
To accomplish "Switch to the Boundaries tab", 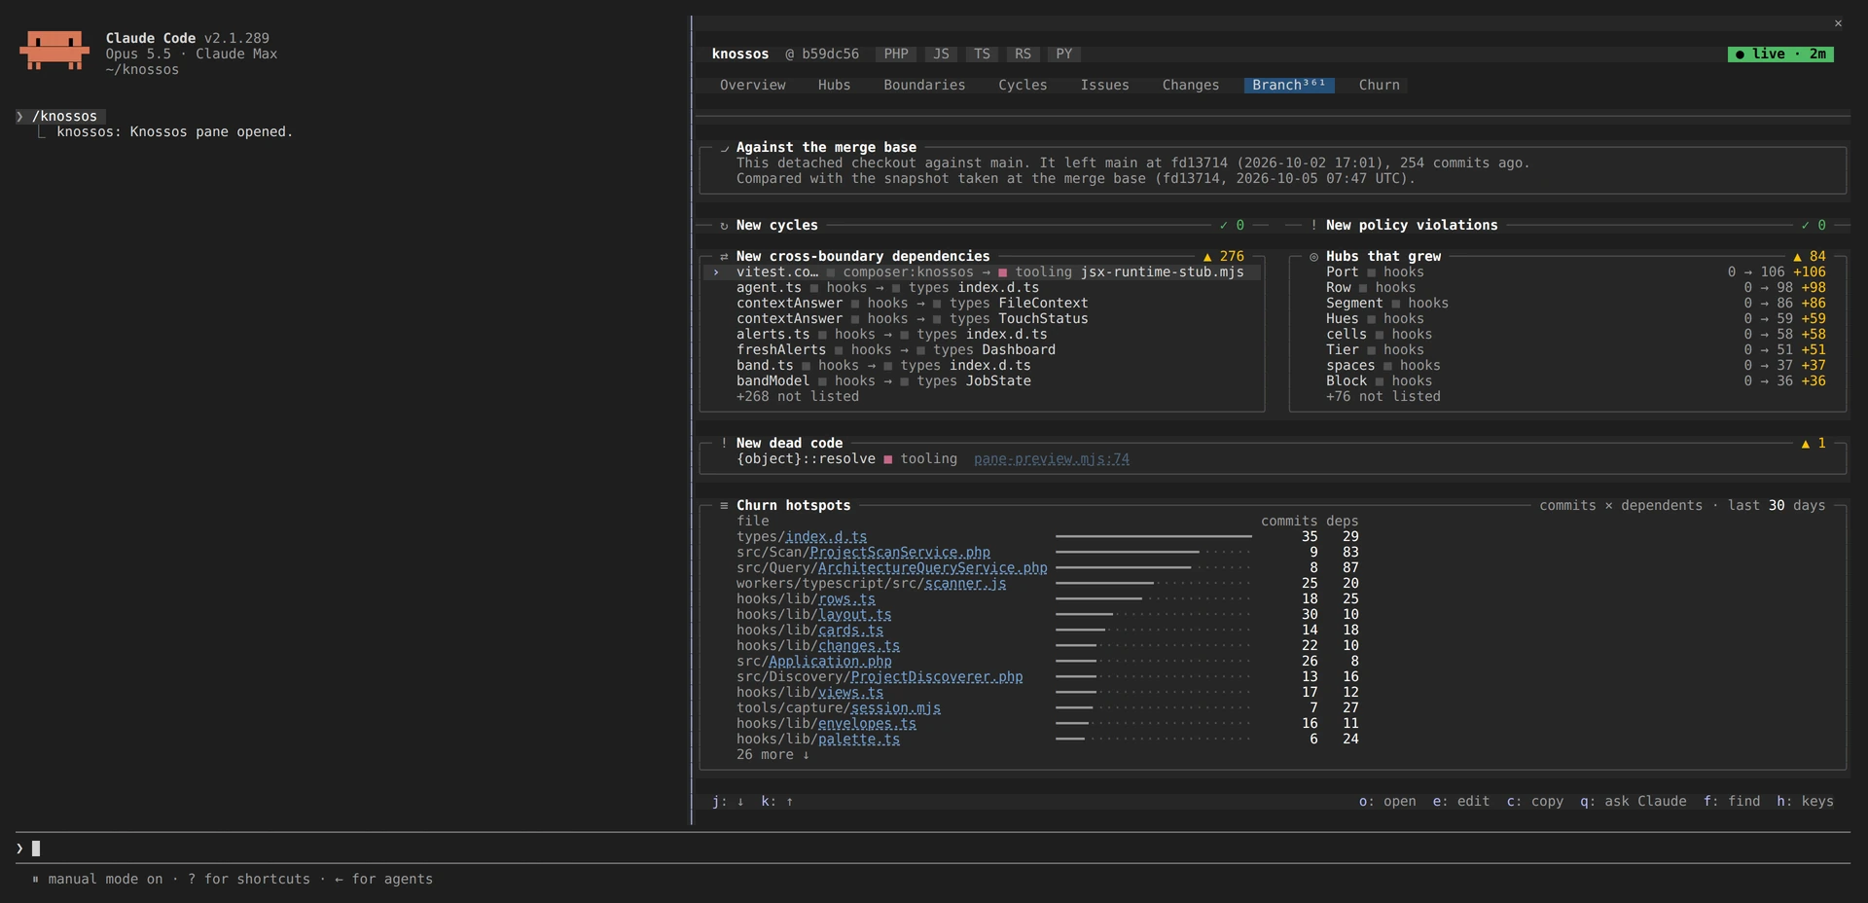I will pyautogui.click(x=924, y=86).
